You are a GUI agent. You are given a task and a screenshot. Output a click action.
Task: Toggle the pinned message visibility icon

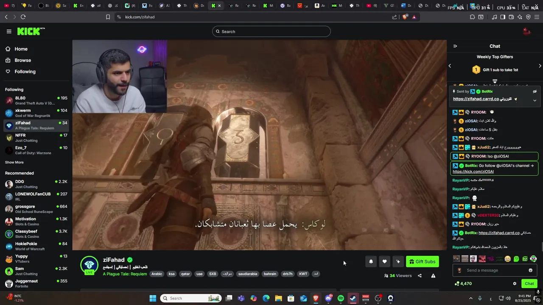535,91
